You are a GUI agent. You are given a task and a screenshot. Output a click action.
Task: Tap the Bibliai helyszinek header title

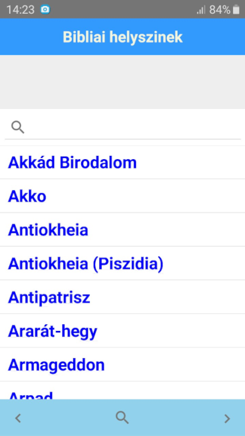(122, 37)
